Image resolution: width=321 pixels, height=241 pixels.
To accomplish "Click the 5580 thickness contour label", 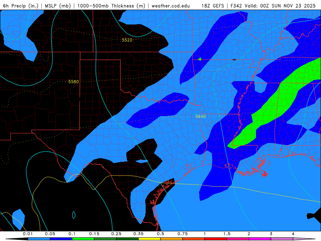I will tap(73, 82).
